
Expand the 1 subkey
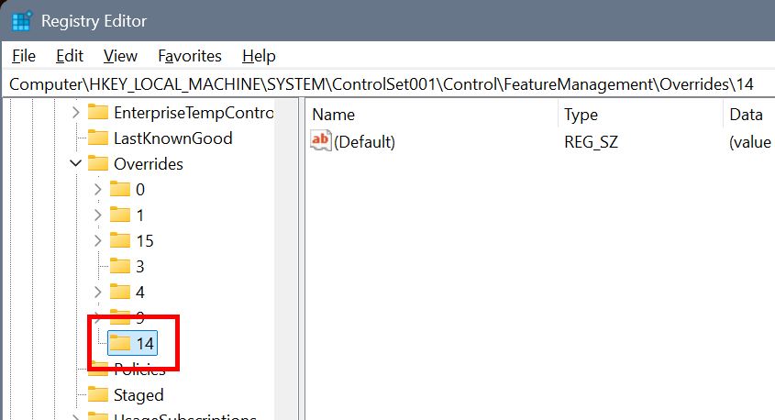click(98, 215)
